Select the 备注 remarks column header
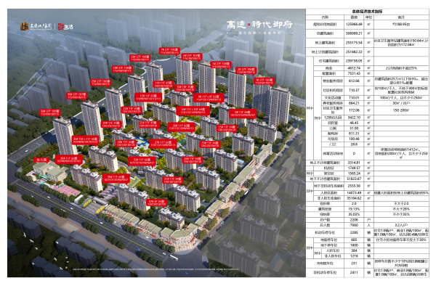The image size is (436, 286). [x=401, y=17]
